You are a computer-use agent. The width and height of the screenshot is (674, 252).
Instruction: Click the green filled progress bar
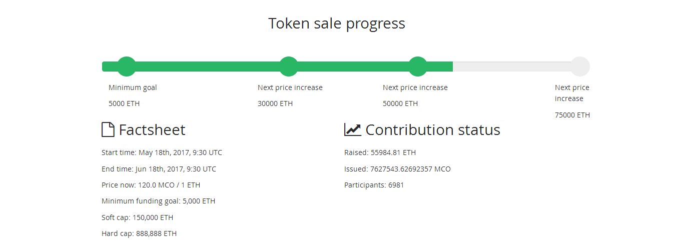pyautogui.click(x=277, y=66)
